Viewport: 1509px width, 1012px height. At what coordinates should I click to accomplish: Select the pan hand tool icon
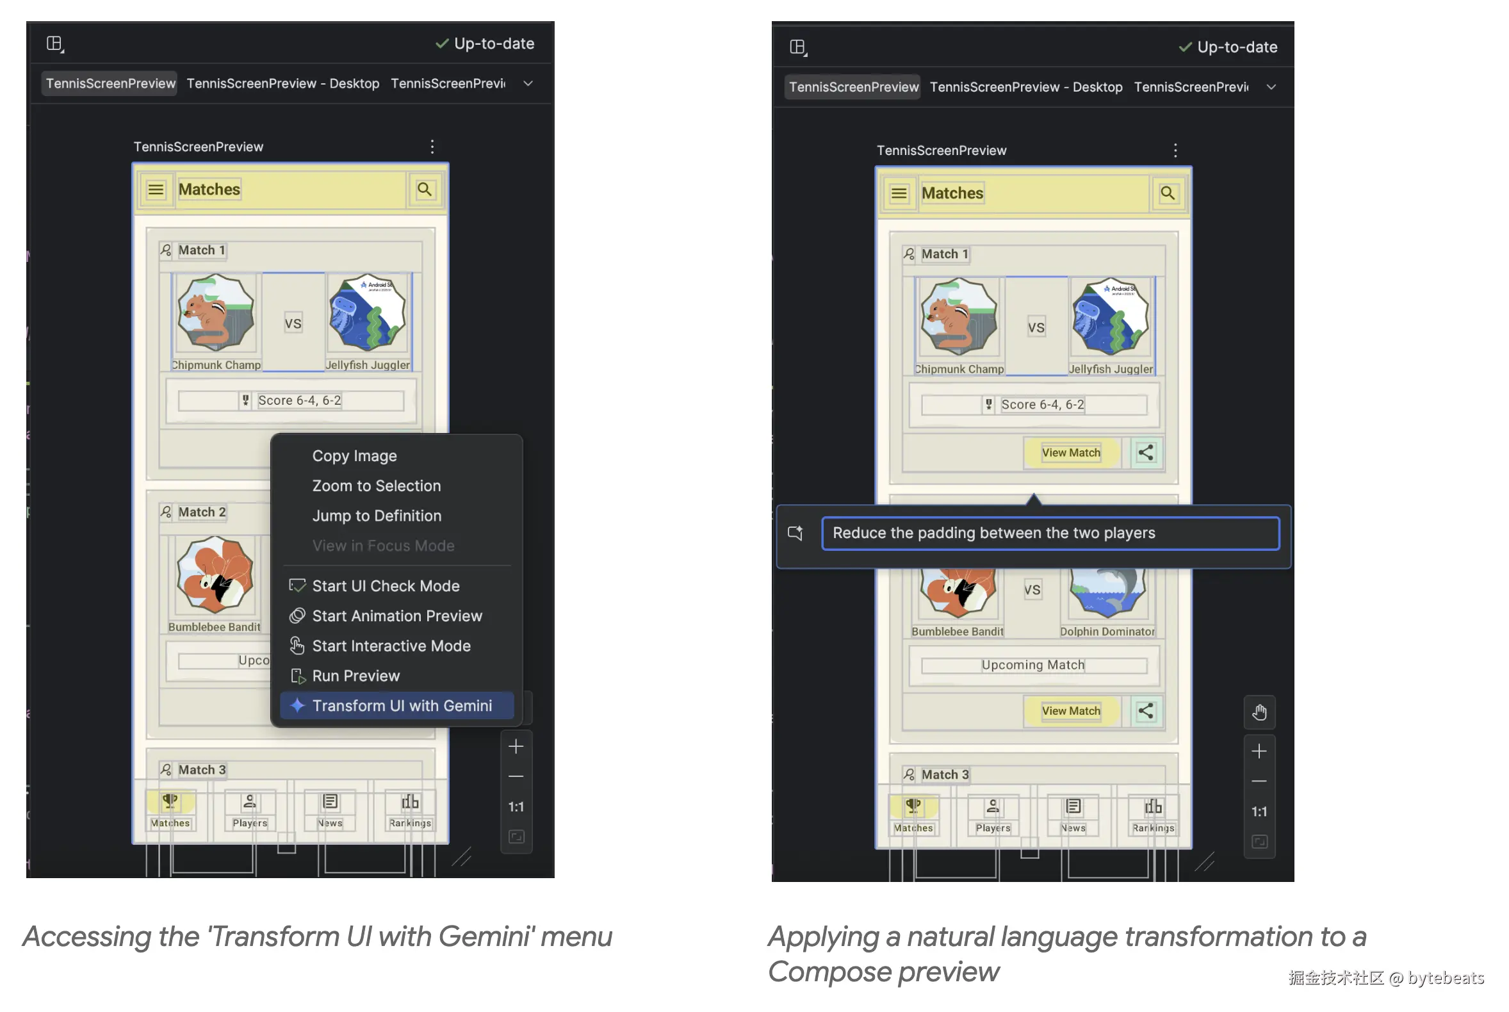[1259, 712]
